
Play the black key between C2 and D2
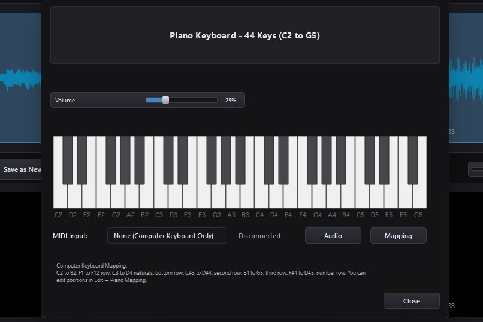pyautogui.click(x=68, y=160)
